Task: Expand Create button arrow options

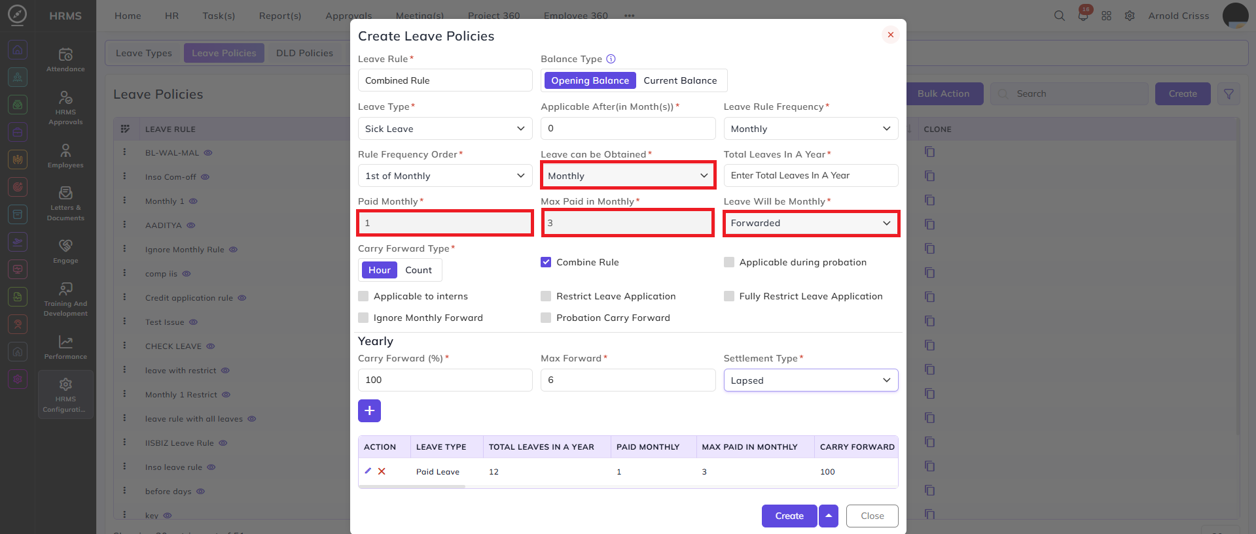Action: [829, 516]
